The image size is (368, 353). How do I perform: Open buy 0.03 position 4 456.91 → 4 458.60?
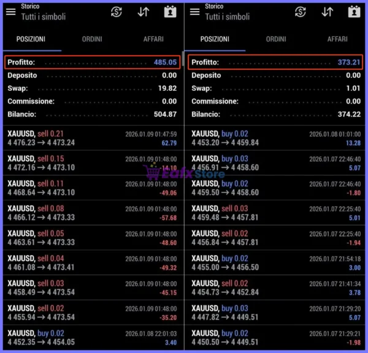[275, 163]
